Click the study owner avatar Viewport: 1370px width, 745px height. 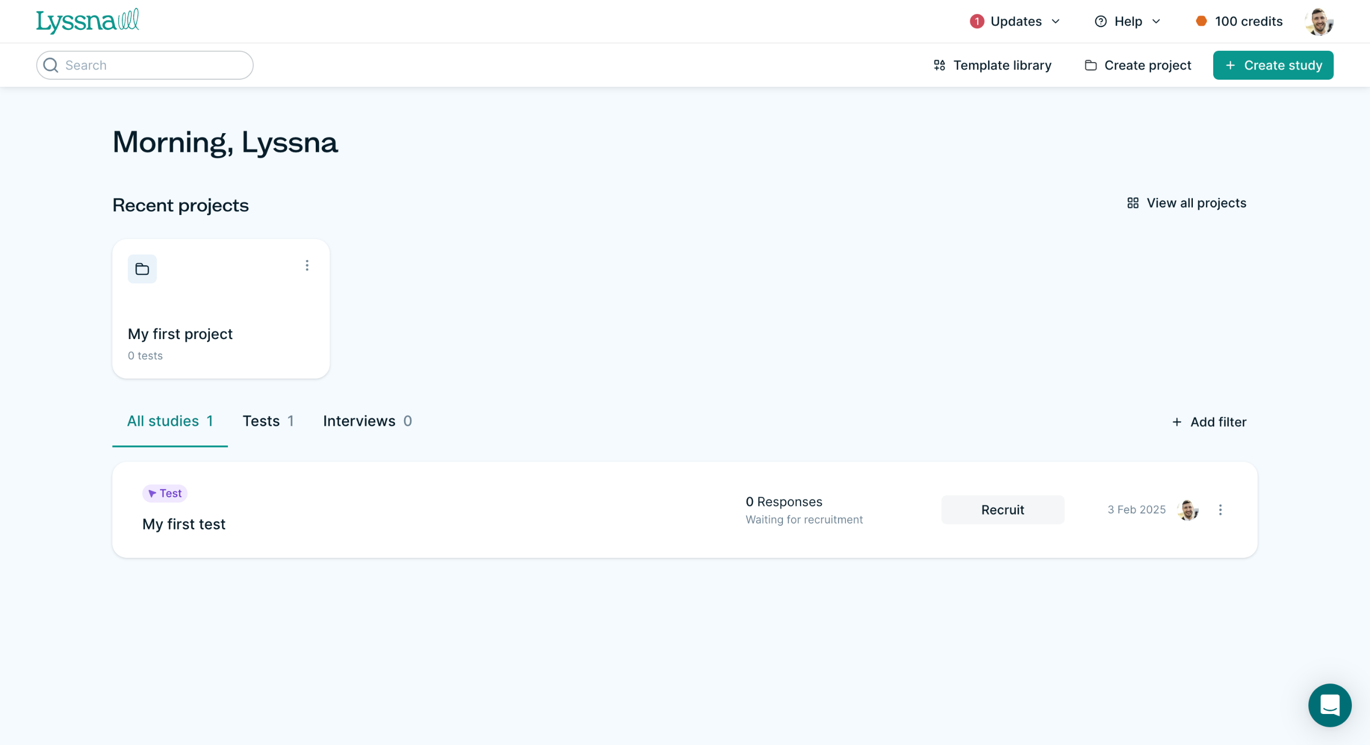pyautogui.click(x=1188, y=510)
